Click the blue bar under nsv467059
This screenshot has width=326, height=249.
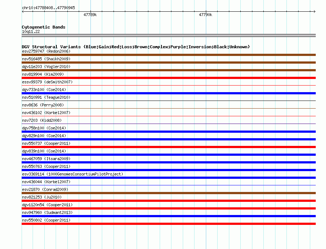168,162
